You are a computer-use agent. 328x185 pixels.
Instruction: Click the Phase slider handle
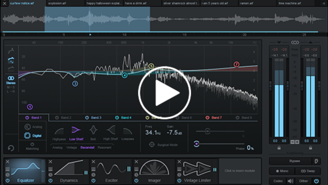pos(197,144)
